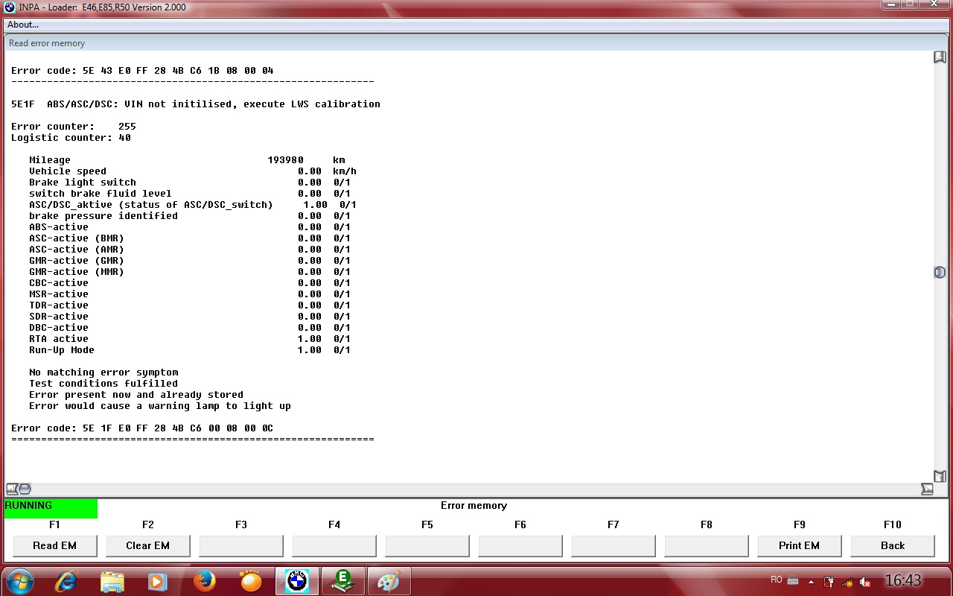953x596 pixels.
Task: Click the 'brake pressure identified' row
Action: pos(190,216)
